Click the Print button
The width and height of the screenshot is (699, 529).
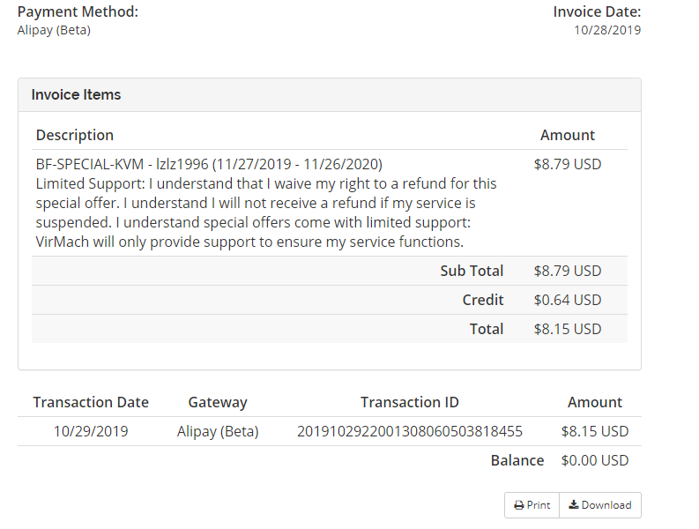coord(532,505)
